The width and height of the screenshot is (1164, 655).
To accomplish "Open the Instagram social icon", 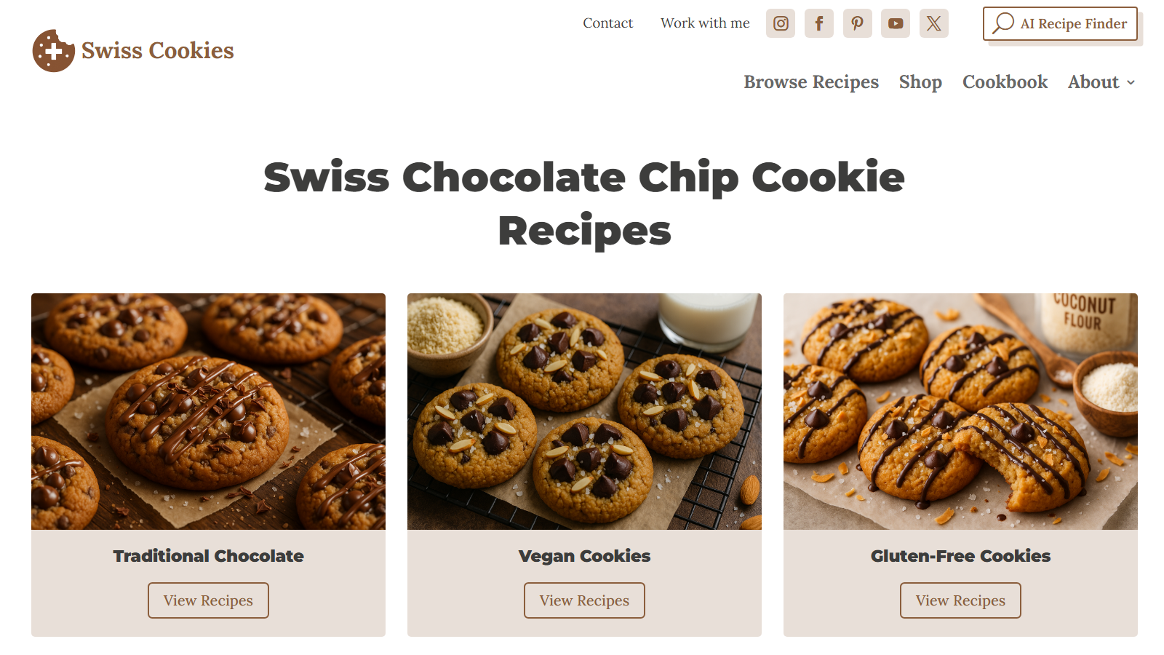I will 781,23.
